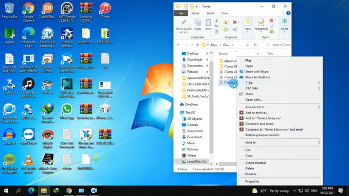Open the address bar history dropdown
The height and width of the screenshot is (196, 349).
247,45
